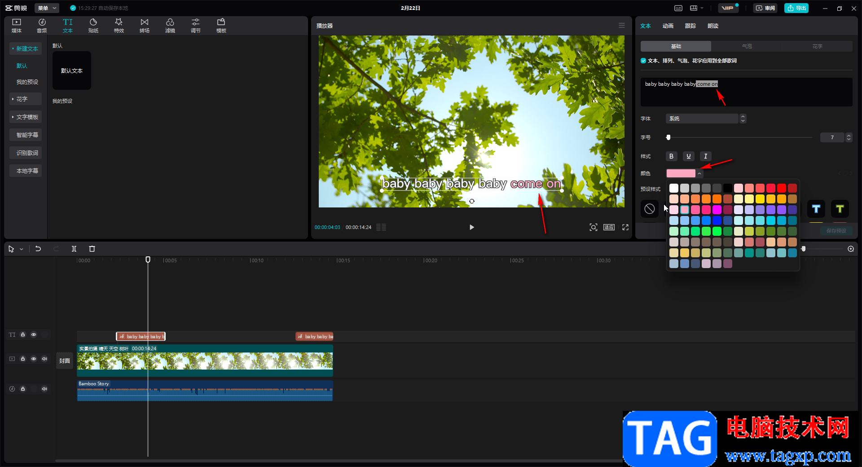Click the keyboard shortcuts icon in title bar
This screenshot has height=467, width=862.
point(678,8)
